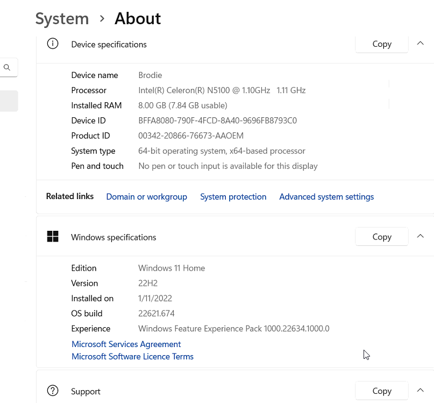Open Microsoft Software Licence Terms link
Screen dimensions: 434x403
click(132, 357)
